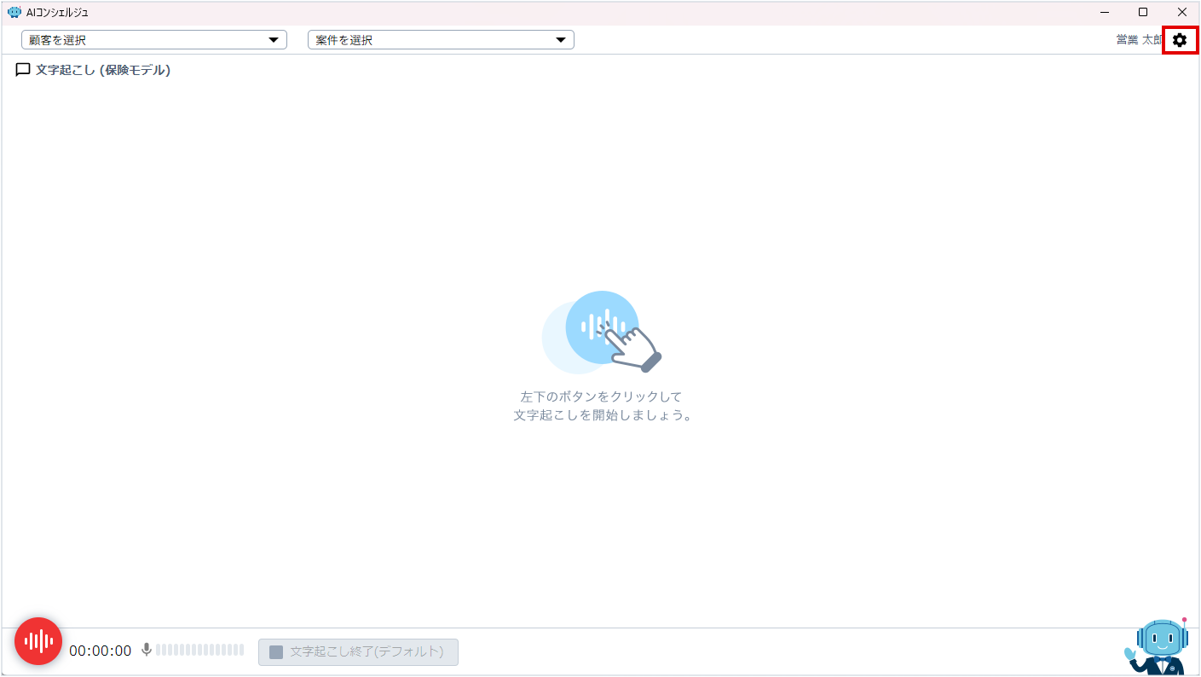Click the chat bubble icon beside 文字起こし

click(x=23, y=70)
